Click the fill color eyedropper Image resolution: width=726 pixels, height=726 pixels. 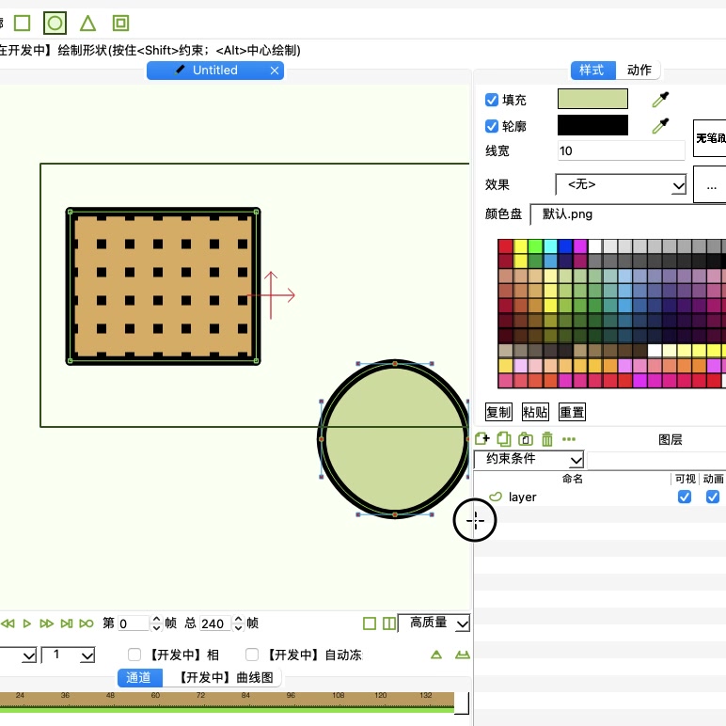click(x=661, y=100)
